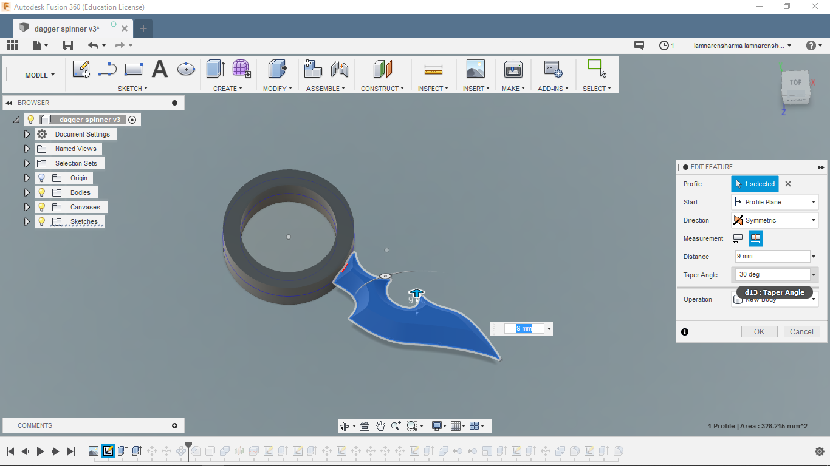The image size is (830, 466).
Task: Open the Data Panel grid icon
Action: pos(12,46)
